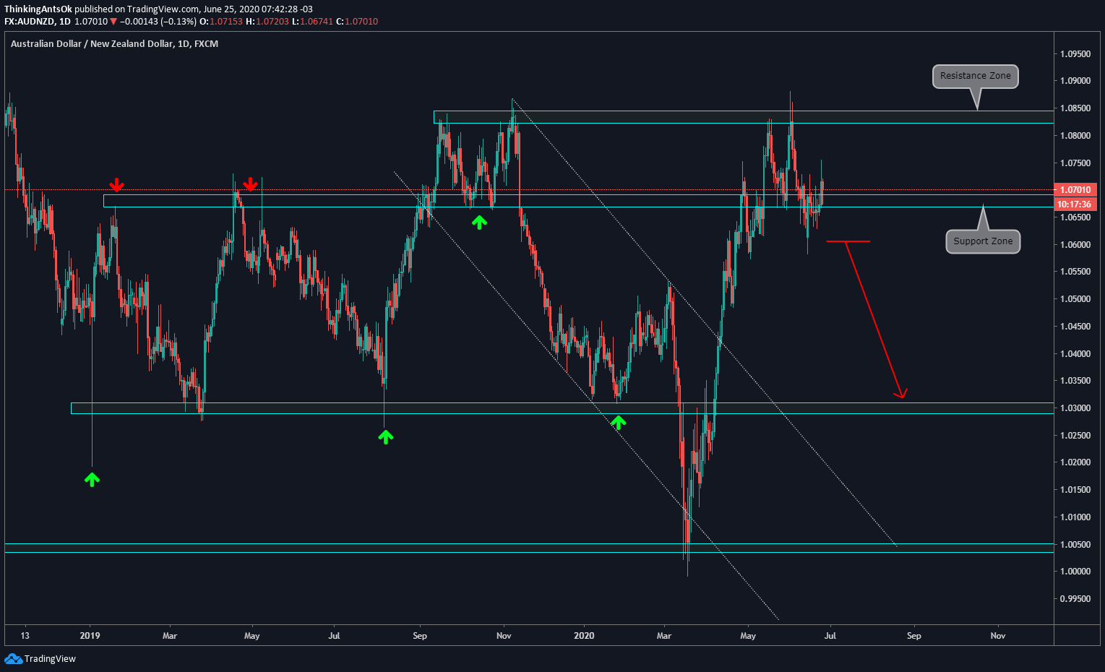The image size is (1105, 672).
Task: Click the 1.05500 price axis label
Action: point(1075,272)
